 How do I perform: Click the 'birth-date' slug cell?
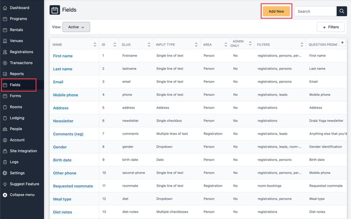coord(130,160)
